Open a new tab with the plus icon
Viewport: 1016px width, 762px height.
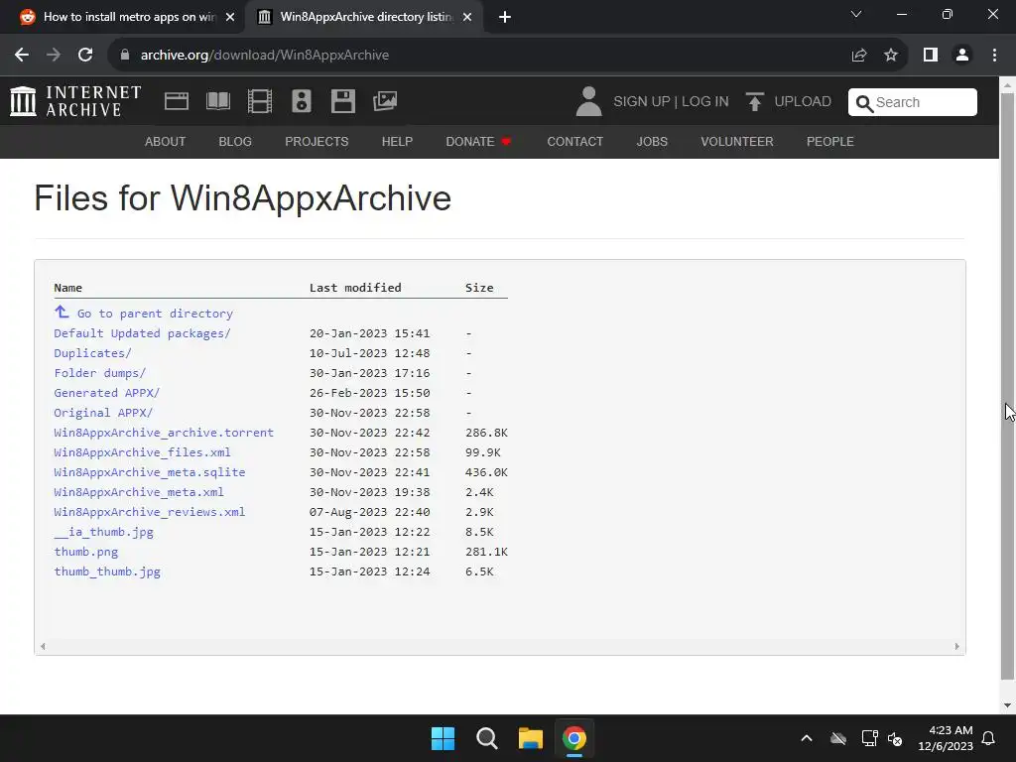pyautogui.click(x=505, y=18)
